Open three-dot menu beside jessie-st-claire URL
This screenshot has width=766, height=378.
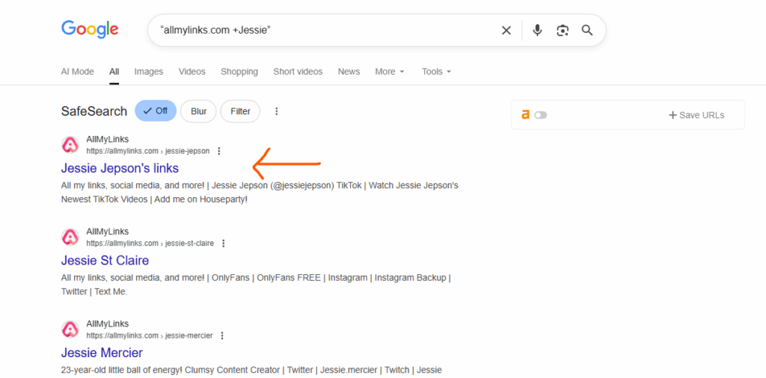[223, 244]
